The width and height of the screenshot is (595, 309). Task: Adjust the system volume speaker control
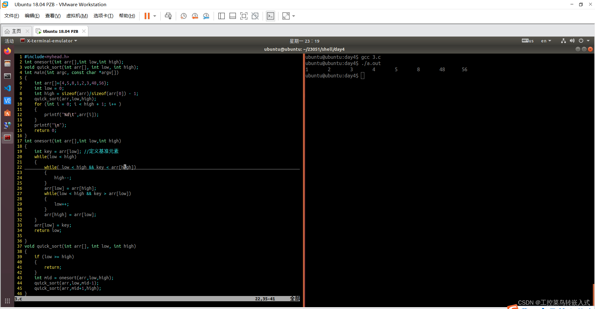[x=572, y=41]
